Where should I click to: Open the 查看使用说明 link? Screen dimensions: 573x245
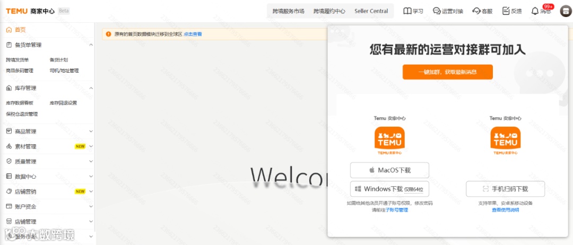click(506, 210)
